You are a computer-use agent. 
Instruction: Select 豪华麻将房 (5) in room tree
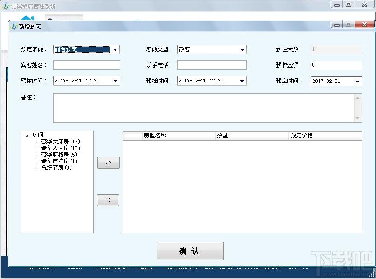point(59,155)
